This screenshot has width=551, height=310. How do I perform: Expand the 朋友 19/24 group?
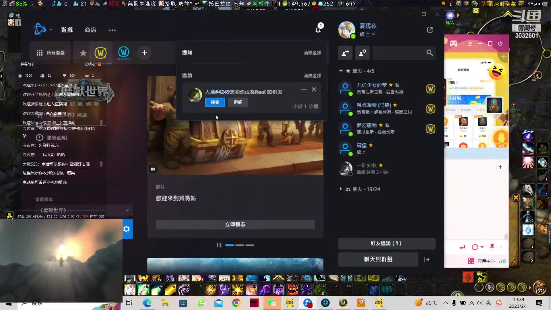(341, 189)
